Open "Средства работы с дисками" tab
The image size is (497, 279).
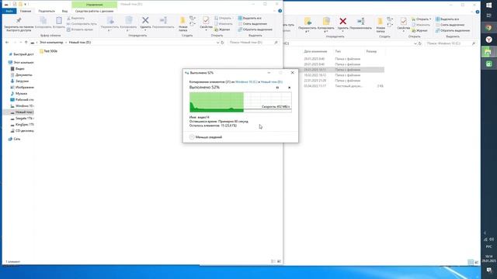tap(94, 11)
